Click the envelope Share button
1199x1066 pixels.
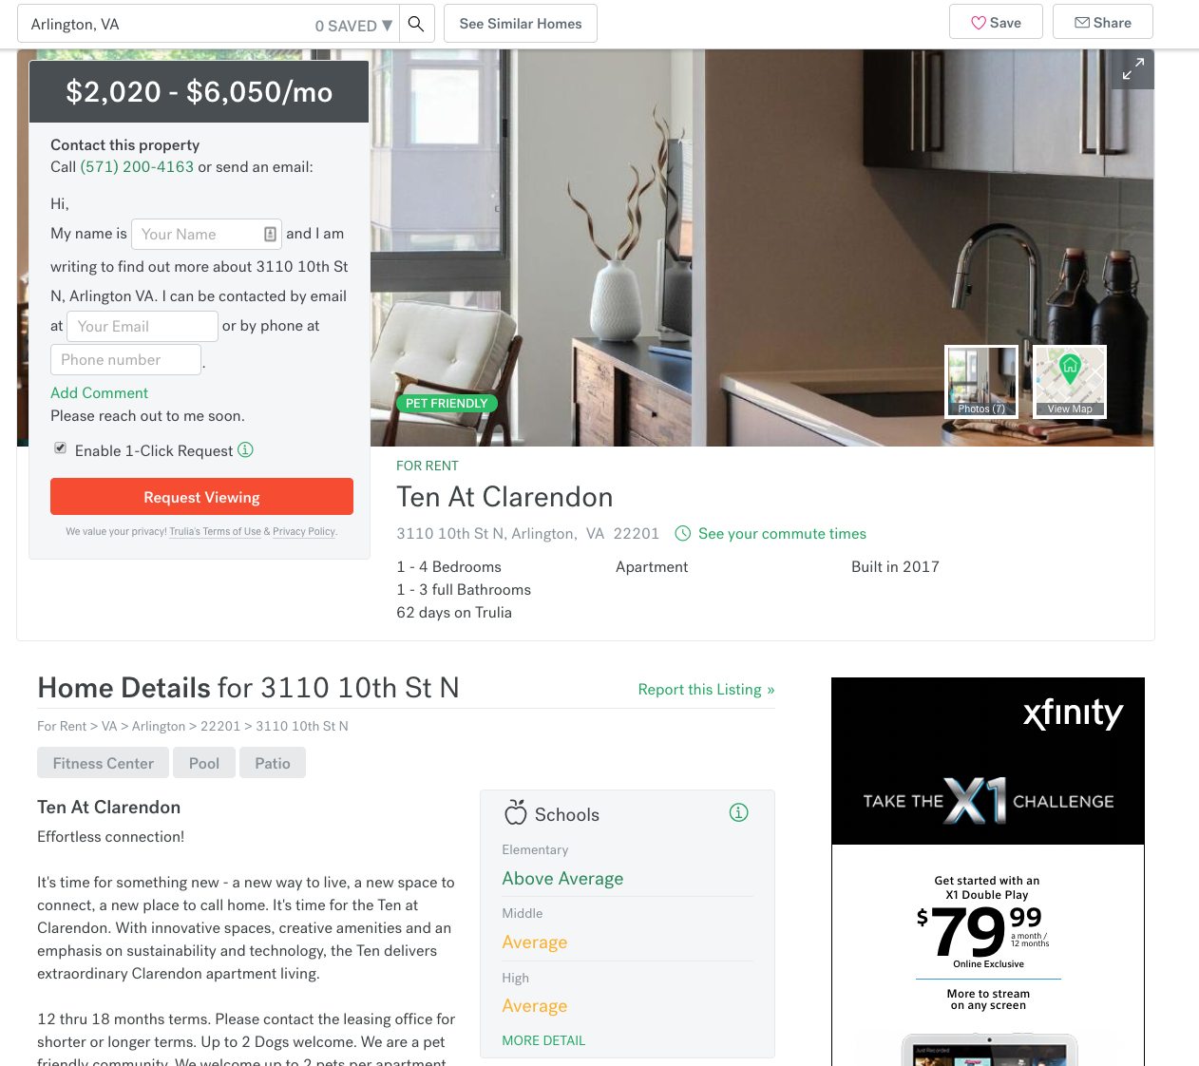pyautogui.click(x=1102, y=22)
